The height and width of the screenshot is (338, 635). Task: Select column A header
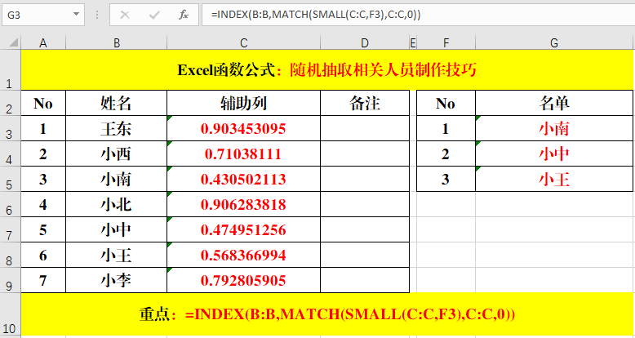tap(43, 43)
